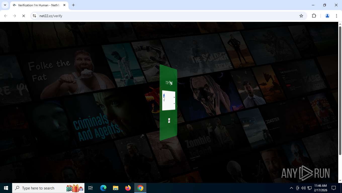Expand the tab search dropdown
This screenshot has height=193, width=342.
pyautogui.click(x=5, y=5)
